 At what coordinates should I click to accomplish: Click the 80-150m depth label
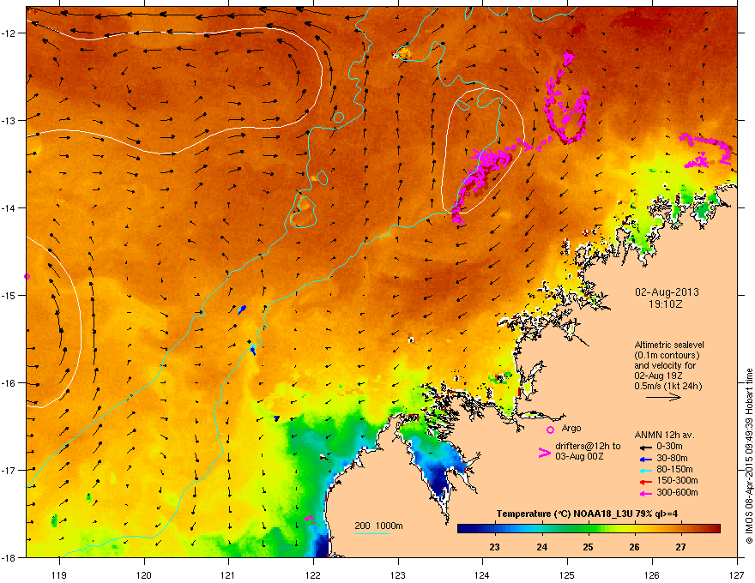click(674, 470)
